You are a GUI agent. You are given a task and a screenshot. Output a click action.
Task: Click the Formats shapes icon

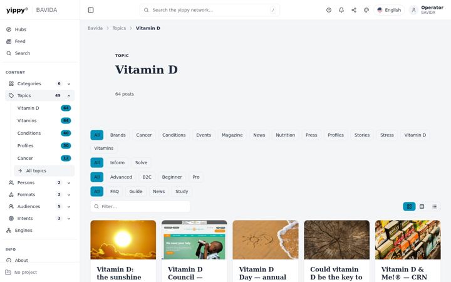coord(11,195)
